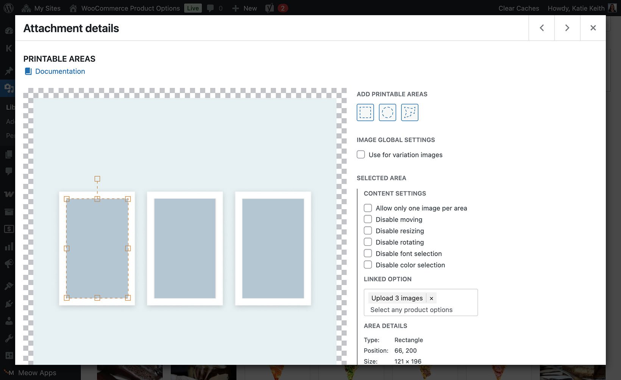
Task: Select the megaphone marketing icon in the sidebar
Action: click(x=8, y=263)
